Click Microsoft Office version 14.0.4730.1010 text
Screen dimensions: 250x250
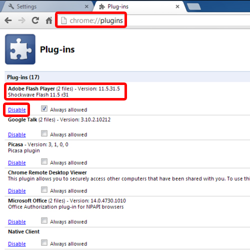(97, 200)
